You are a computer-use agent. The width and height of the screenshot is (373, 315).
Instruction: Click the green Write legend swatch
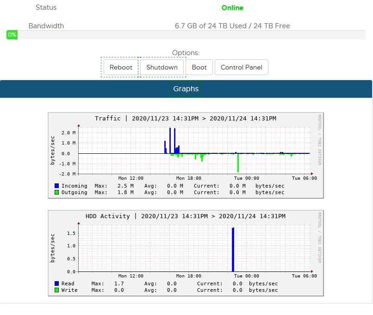[x=56, y=290]
